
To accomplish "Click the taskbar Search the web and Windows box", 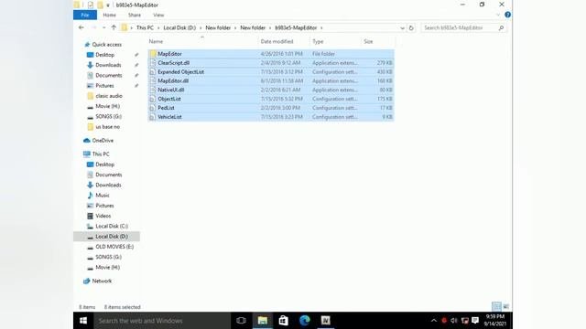I will point(162,321).
